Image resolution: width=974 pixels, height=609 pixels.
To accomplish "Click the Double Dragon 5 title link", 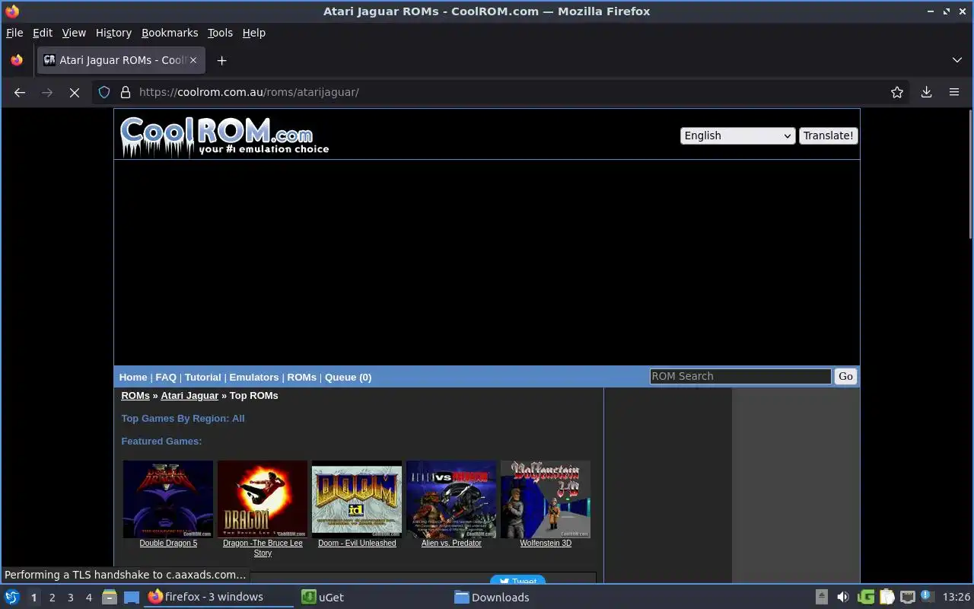I will tap(168, 543).
